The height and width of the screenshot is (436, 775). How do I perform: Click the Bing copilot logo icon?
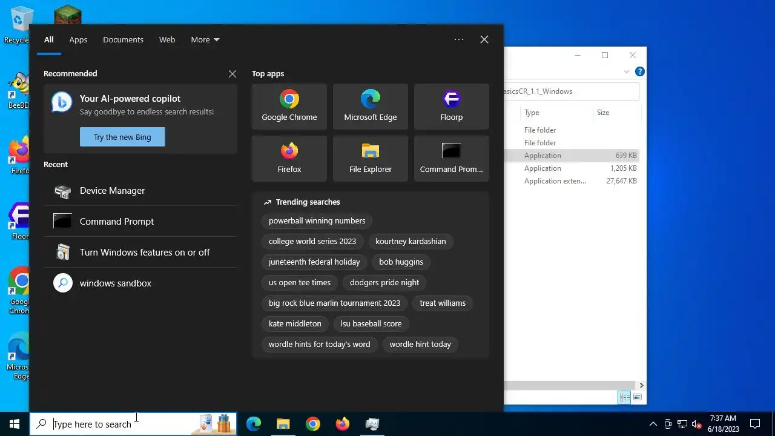coord(62,102)
